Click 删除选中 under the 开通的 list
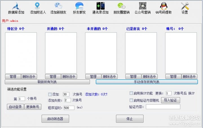The width and height of the screenshot is (203, 128). point(69,76)
